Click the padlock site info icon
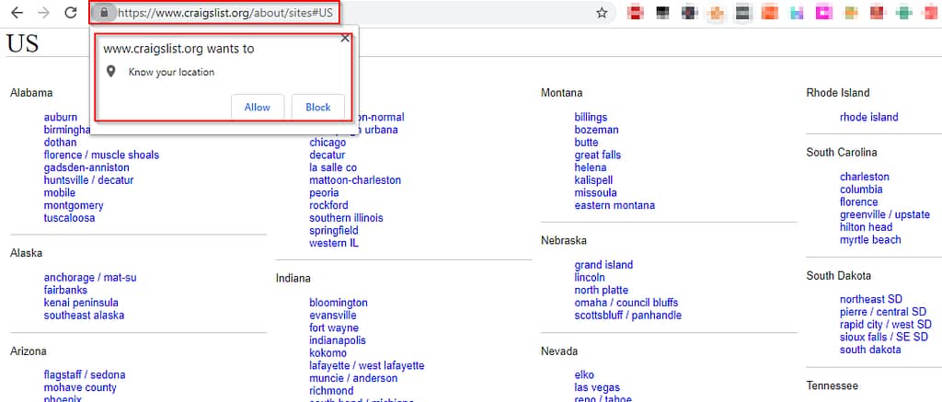Viewport: 942px width, 402px height. [x=105, y=13]
